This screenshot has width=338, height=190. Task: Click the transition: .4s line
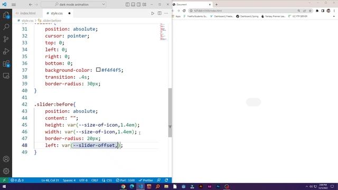67,77
